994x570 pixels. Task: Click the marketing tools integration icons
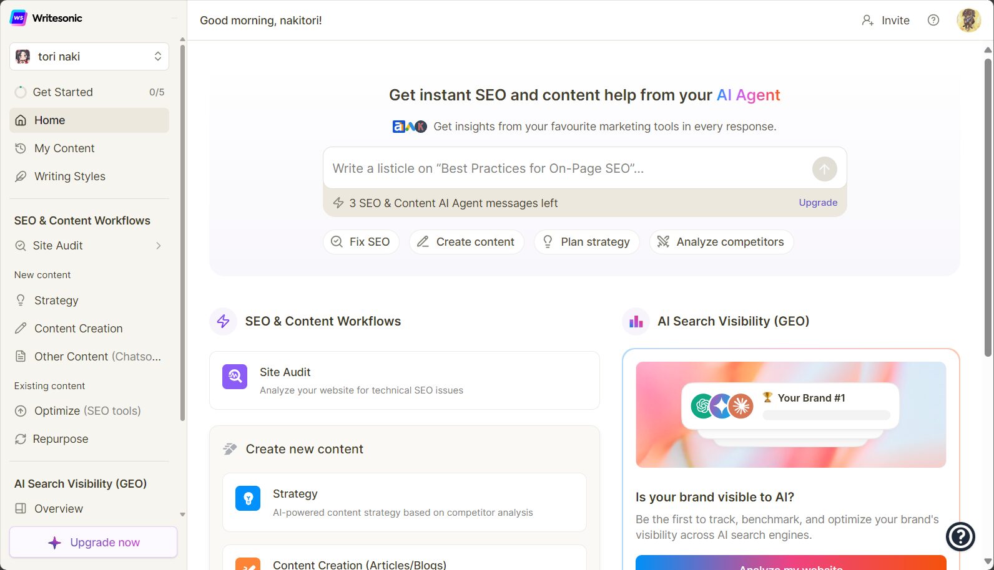coord(410,127)
